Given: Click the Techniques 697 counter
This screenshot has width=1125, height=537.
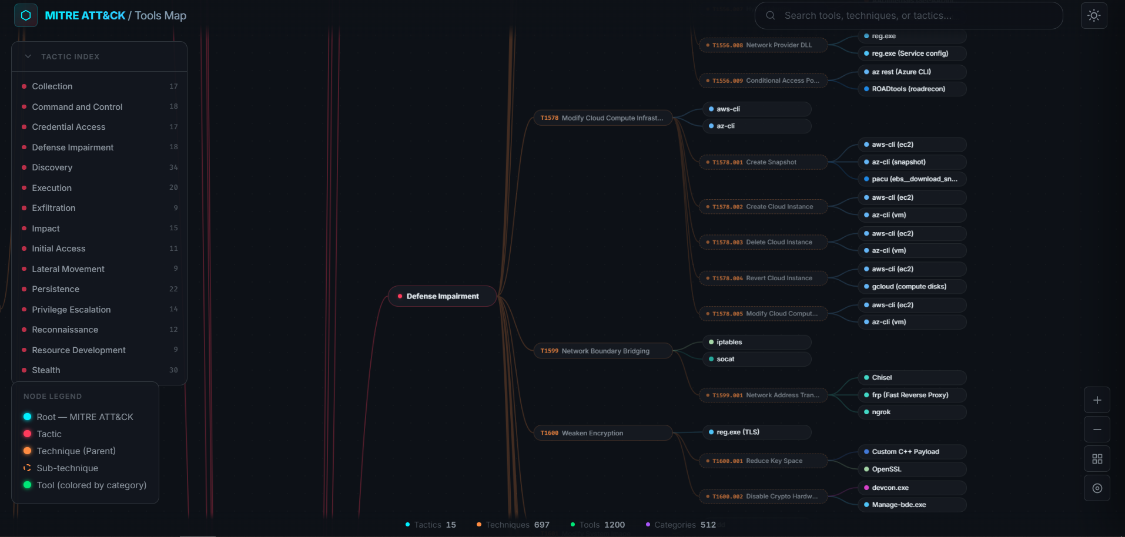Looking at the screenshot, I should point(513,525).
